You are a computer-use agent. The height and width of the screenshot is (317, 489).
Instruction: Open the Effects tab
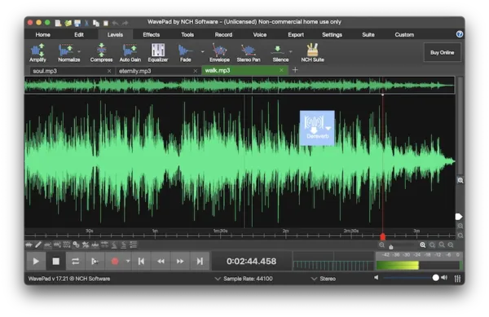152,34
